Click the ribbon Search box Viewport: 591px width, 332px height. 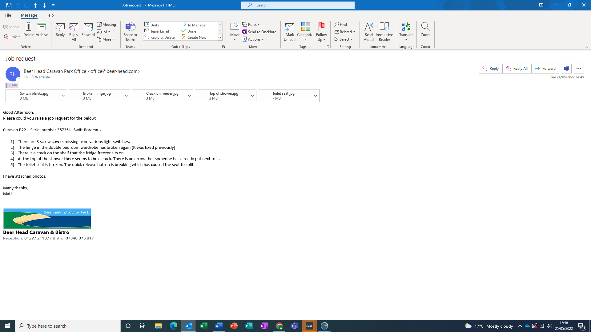[298, 5]
